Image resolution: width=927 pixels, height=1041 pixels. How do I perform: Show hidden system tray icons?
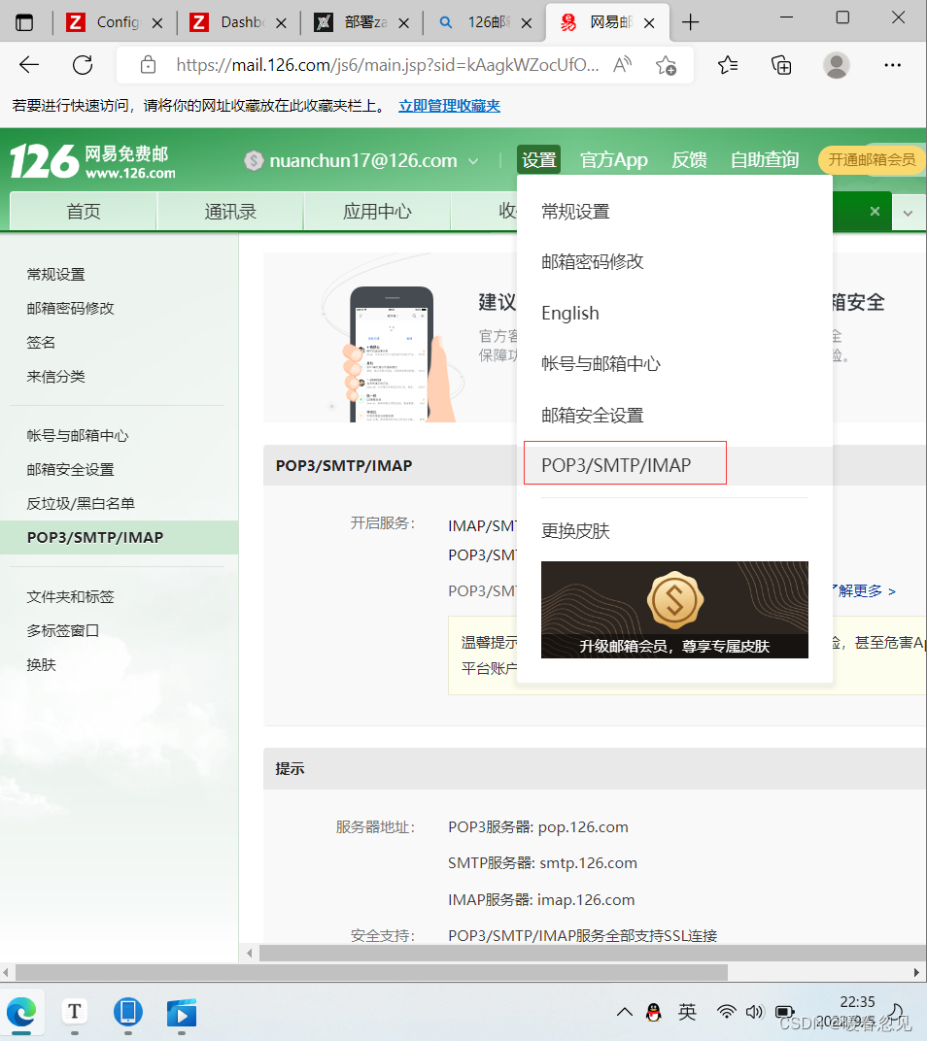[624, 1012]
